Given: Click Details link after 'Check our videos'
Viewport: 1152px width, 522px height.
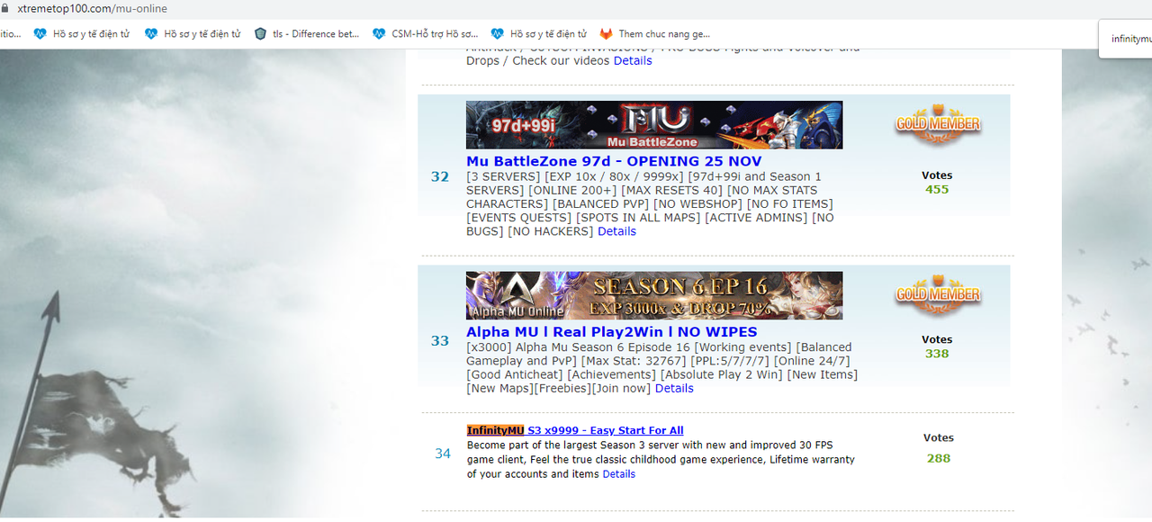Looking at the screenshot, I should tap(633, 61).
